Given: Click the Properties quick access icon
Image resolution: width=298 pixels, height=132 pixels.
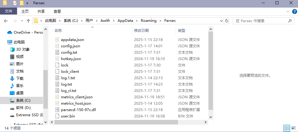Looking at the screenshot, I should tap(15, 3).
